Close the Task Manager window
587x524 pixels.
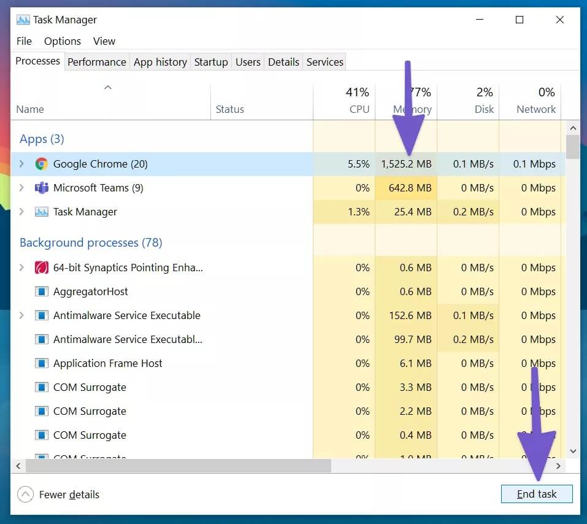point(559,20)
